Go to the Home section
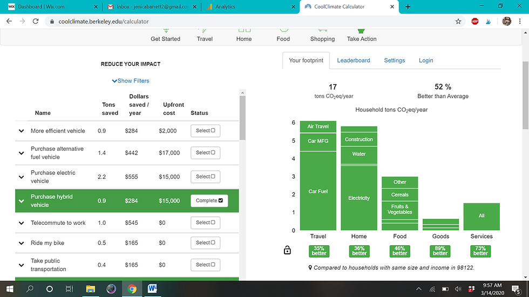The width and height of the screenshot is (529, 297). click(x=244, y=36)
